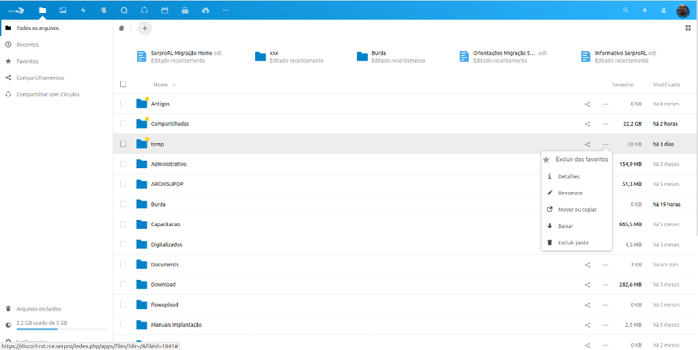Open Favoritos in the left sidebar
The height and width of the screenshot is (350, 698).
click(27, 61)
